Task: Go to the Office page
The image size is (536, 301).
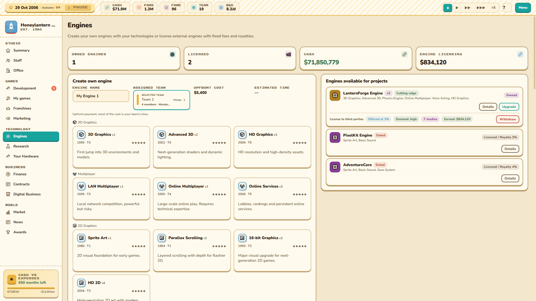Action: point(31,71)
